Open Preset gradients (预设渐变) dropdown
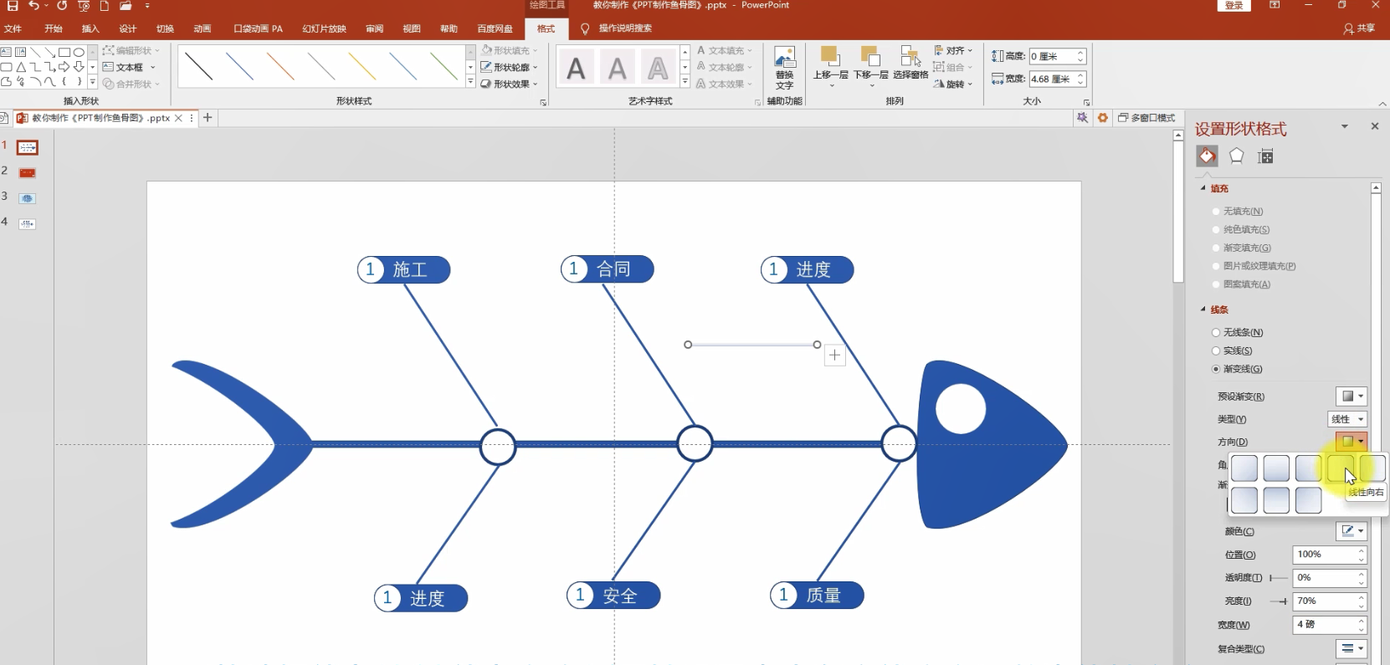The height and width of the screenshot is (665, 1390). pos(1351,396)
